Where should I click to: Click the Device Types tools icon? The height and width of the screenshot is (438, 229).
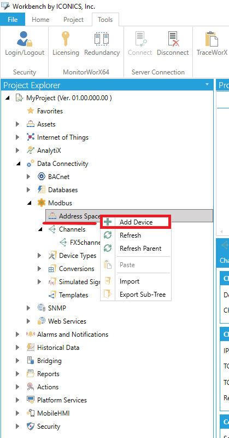(x=52, y=255)
